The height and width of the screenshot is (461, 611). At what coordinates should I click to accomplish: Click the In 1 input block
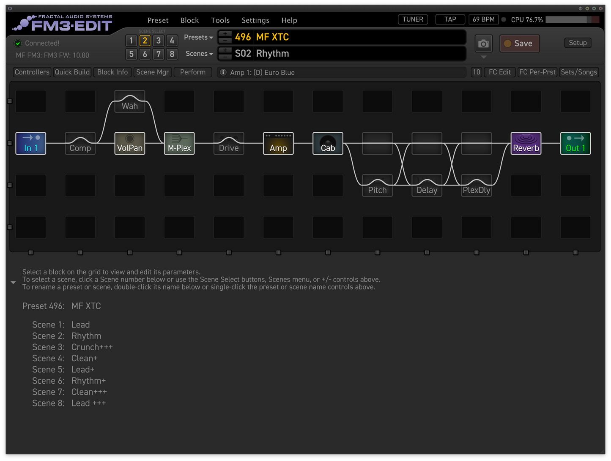pos(30,143)
